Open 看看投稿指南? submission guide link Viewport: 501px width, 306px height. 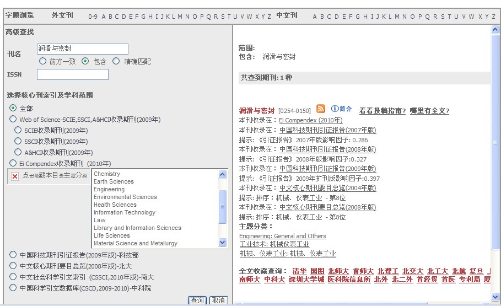[382, 111]
